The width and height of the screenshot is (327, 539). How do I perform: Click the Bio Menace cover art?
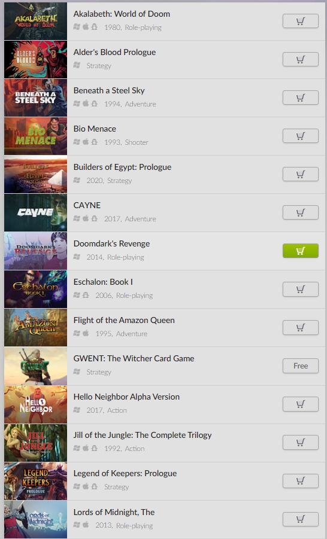(36, 136)
